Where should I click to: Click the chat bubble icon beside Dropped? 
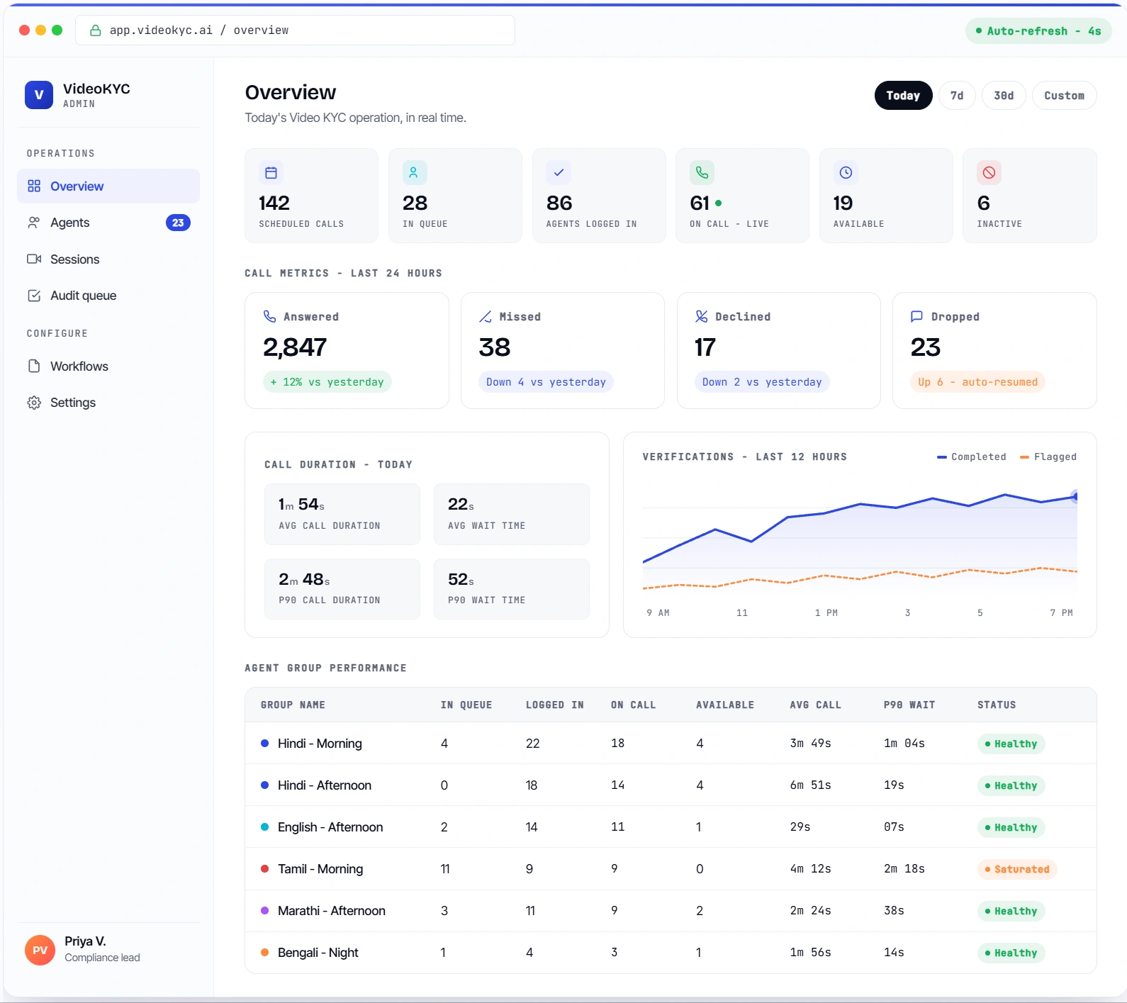pos(916,316)
